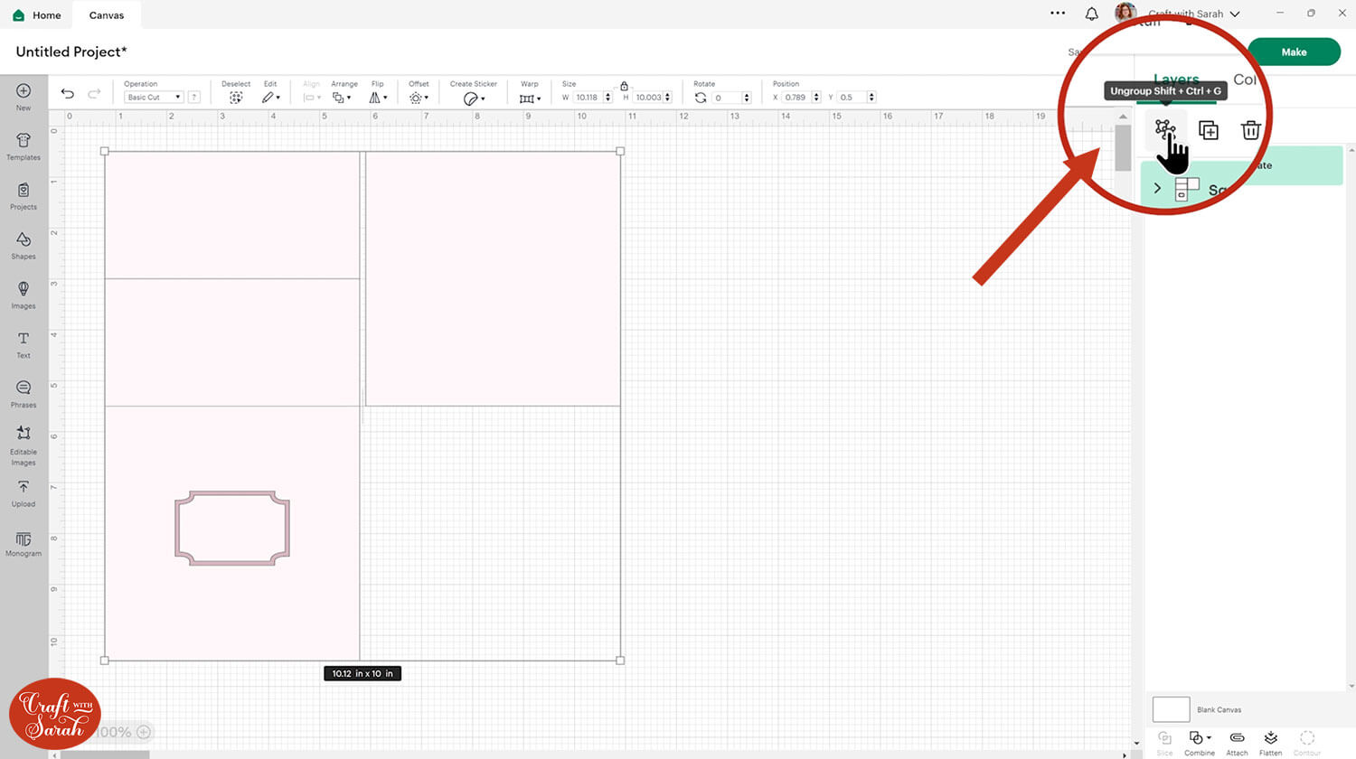Open the Offset dropdown
The width and height of the screenshot is (1356, 759).
pos(419,98)
